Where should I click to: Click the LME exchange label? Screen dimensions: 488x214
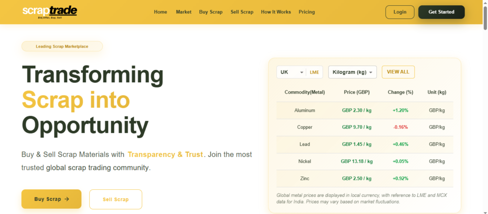point(314,72)
